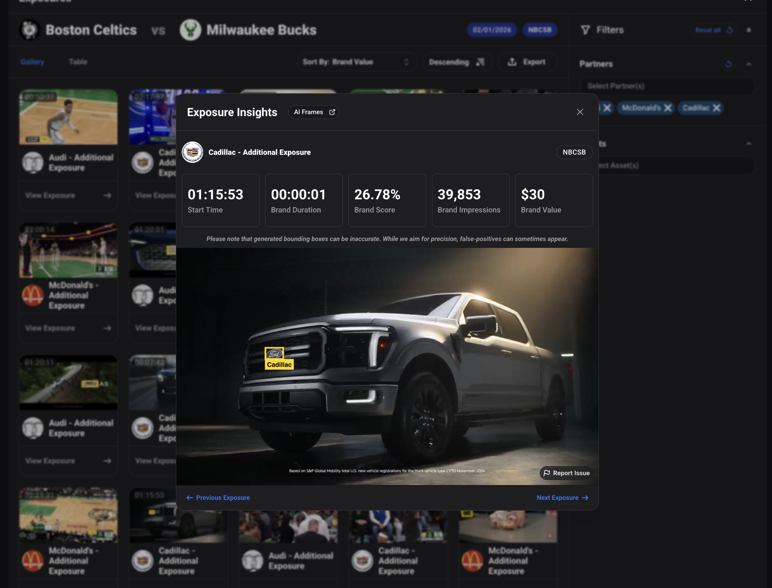View Exposure for the 02:00:14 McDonald's card

tap(68, 328)
